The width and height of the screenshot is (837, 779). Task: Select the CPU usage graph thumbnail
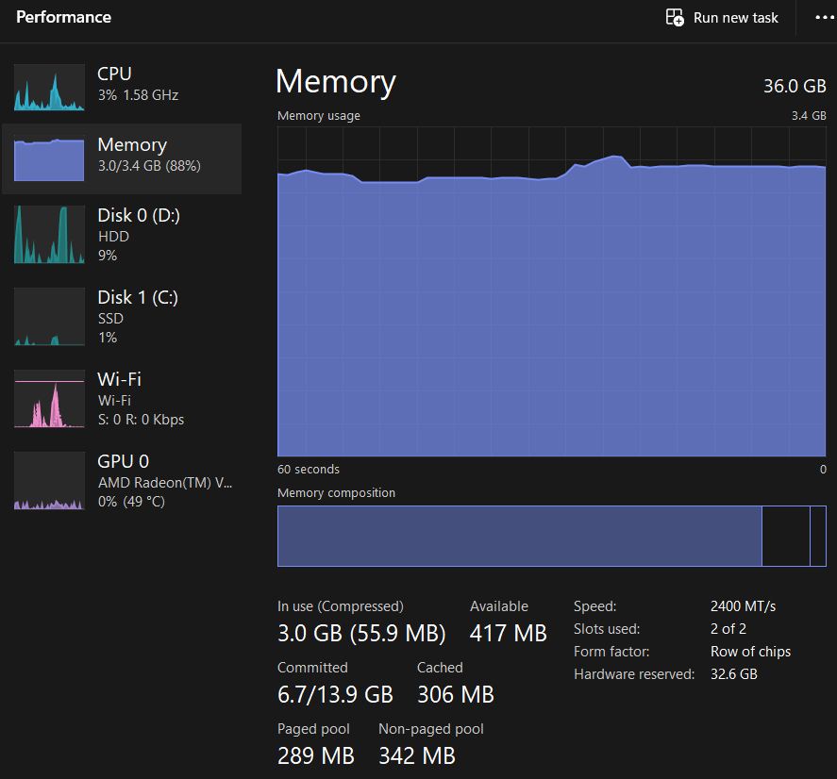(49, 88)
